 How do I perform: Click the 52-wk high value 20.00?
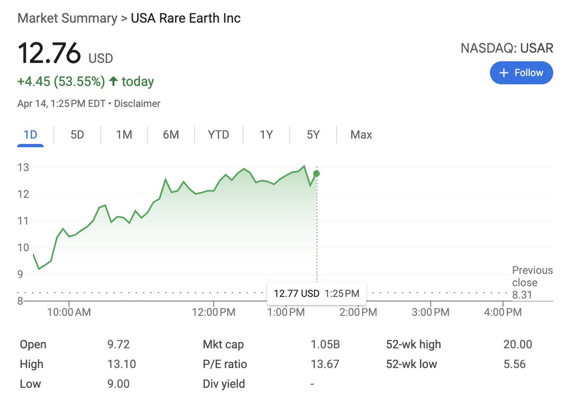tap(517, 345)
